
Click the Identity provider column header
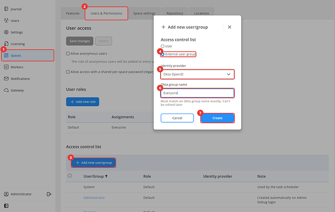click(218, 176)
